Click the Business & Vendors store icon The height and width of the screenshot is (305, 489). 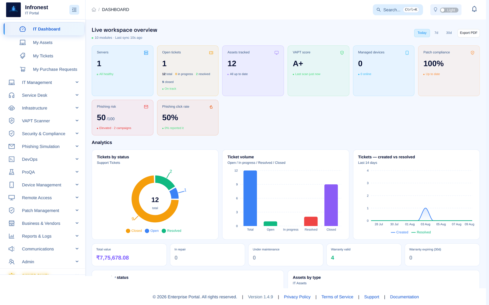[x=12, y=223]
